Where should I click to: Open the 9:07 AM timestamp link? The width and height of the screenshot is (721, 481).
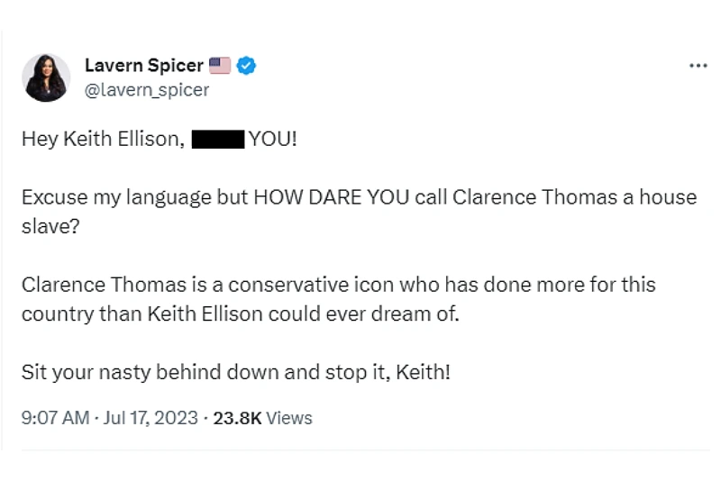(55, 418)
